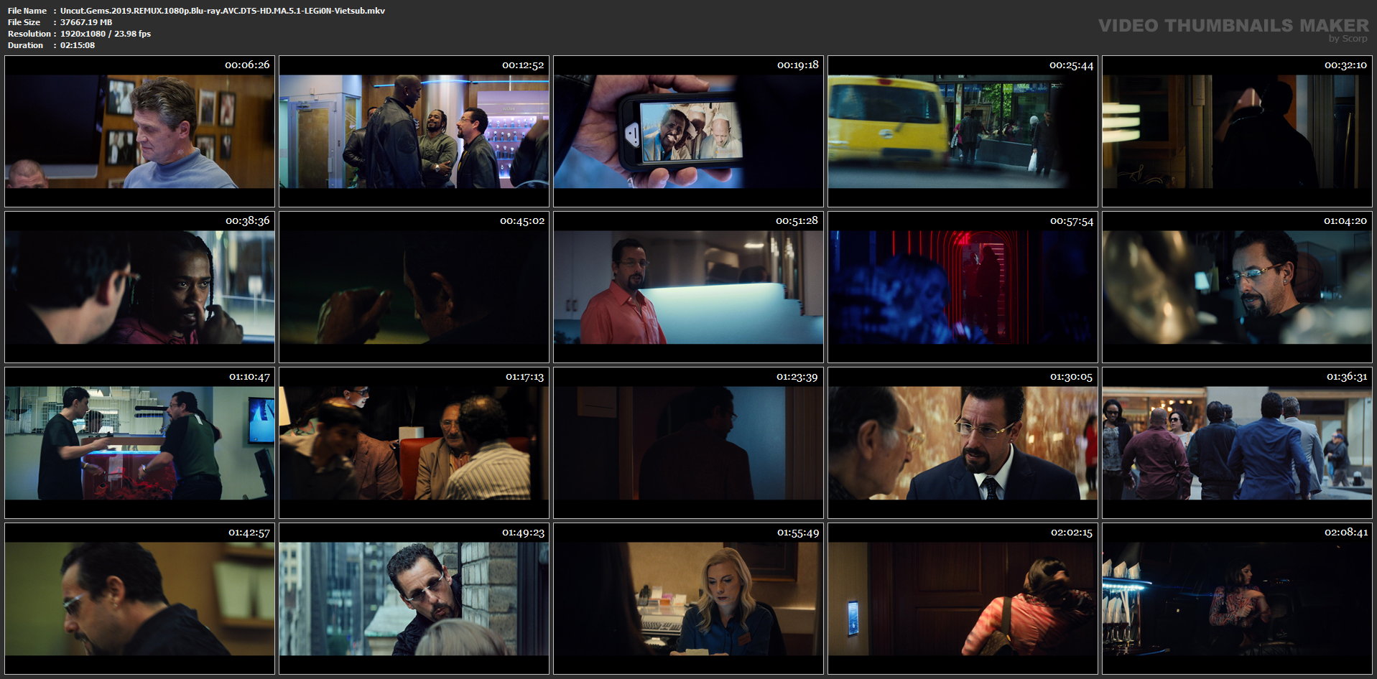Image resolution: width=1377 pixels, height=679 pixels.
Task: Select the file size value 37667.19 MB
Action: (86, 22)
